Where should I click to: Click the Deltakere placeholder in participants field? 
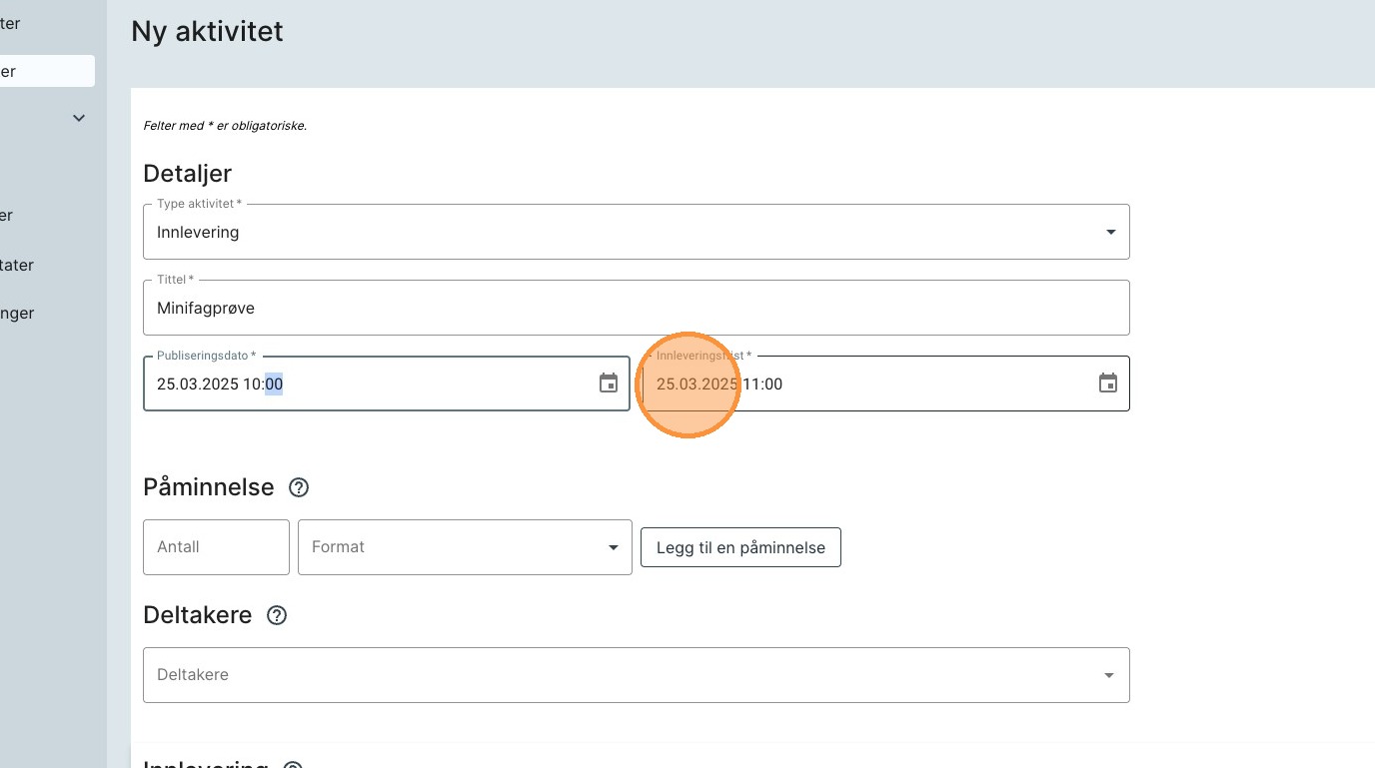[193, 675]
